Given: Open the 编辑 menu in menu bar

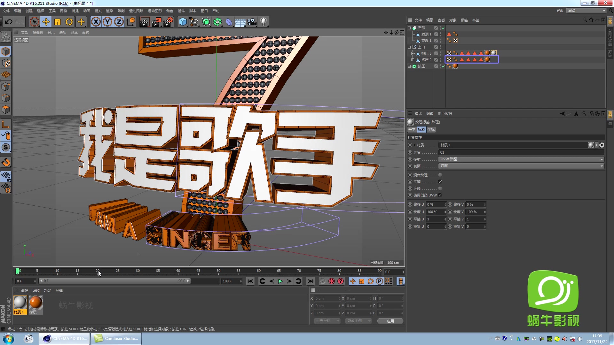Looking at the screenshot, I should [x=17, y=11].
